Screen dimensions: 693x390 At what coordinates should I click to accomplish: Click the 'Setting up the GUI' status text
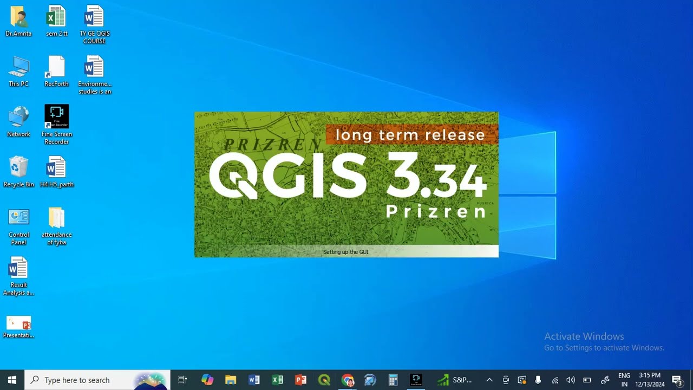tap(345, 252)
